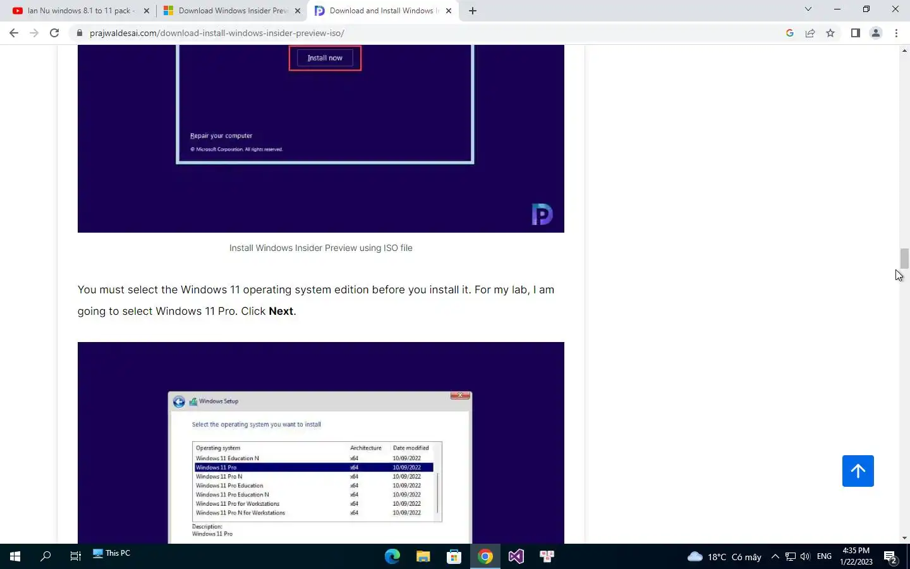Toggle Chrome side panel
This screenshot has height=569, width=910.
[x=856, y=33]
